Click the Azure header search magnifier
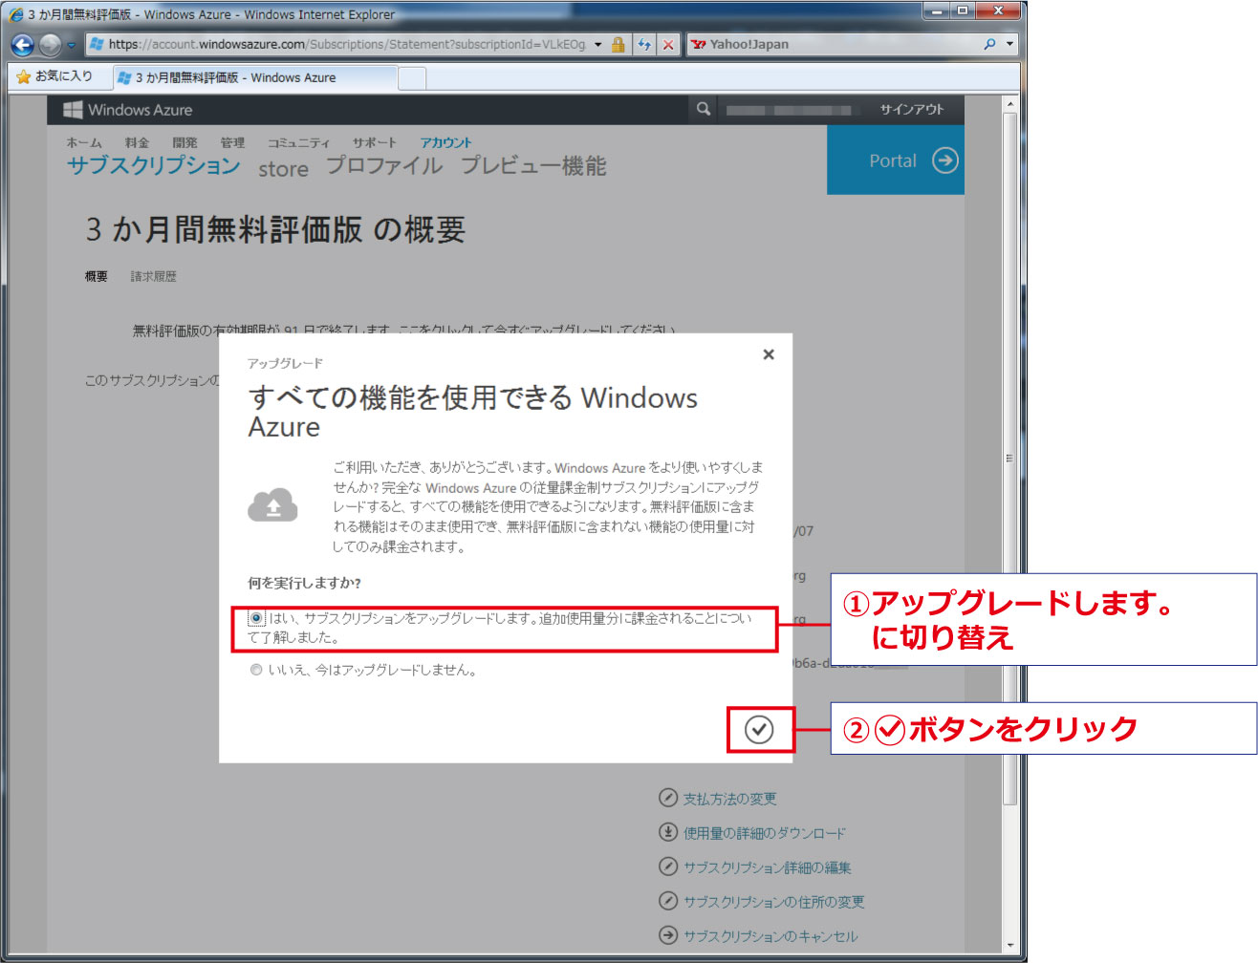Image resolution: width=1258 pixels, height=963 pixels. coord(704,109)
